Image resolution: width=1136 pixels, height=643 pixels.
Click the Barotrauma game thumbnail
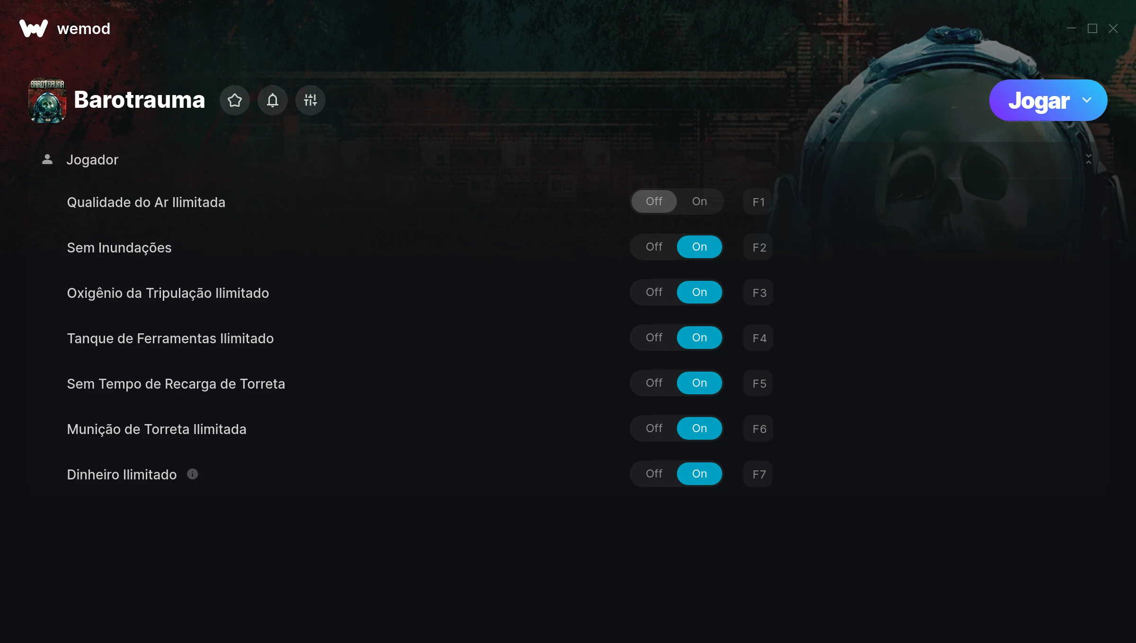[x=47, y=100]
